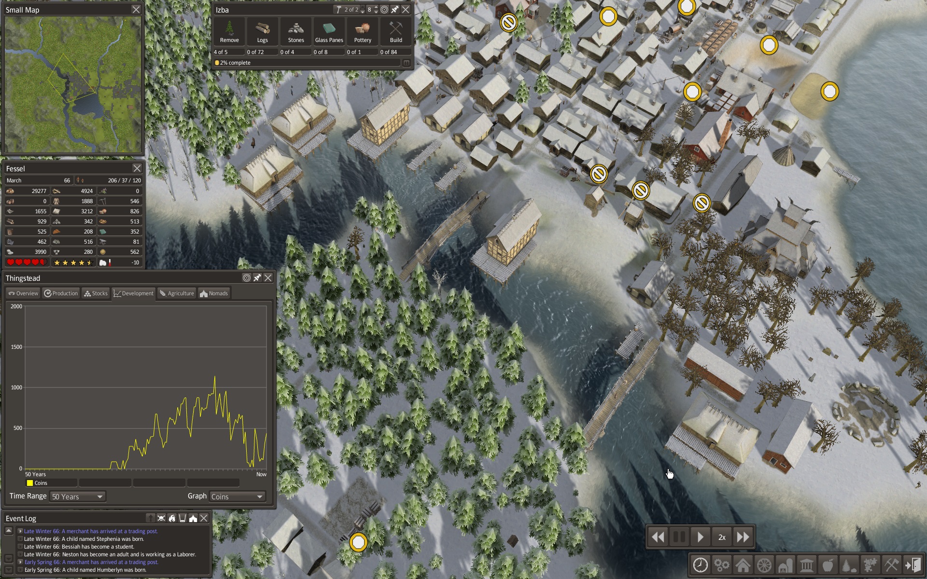
Task: Toggle the pin on Thingstead window
Action: 257,278
